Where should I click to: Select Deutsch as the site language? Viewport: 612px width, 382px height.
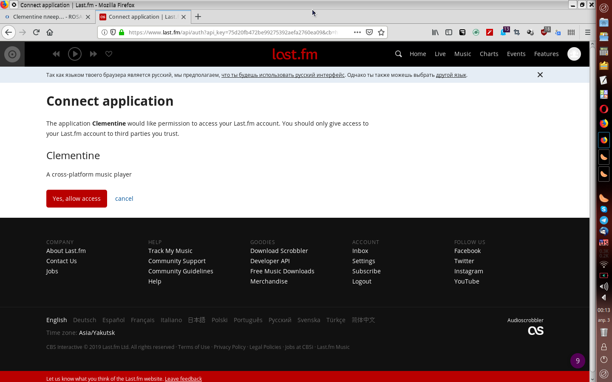(85, 320)
